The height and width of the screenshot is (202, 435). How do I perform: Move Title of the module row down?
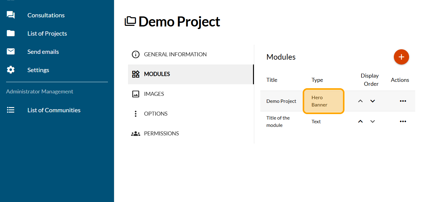[373, 121]
